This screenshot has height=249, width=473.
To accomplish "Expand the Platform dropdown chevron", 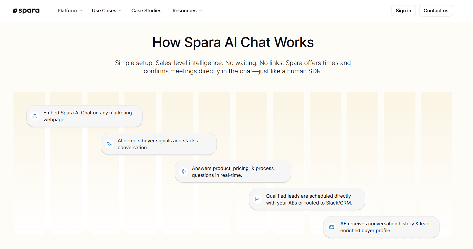I will click(81, 11).
